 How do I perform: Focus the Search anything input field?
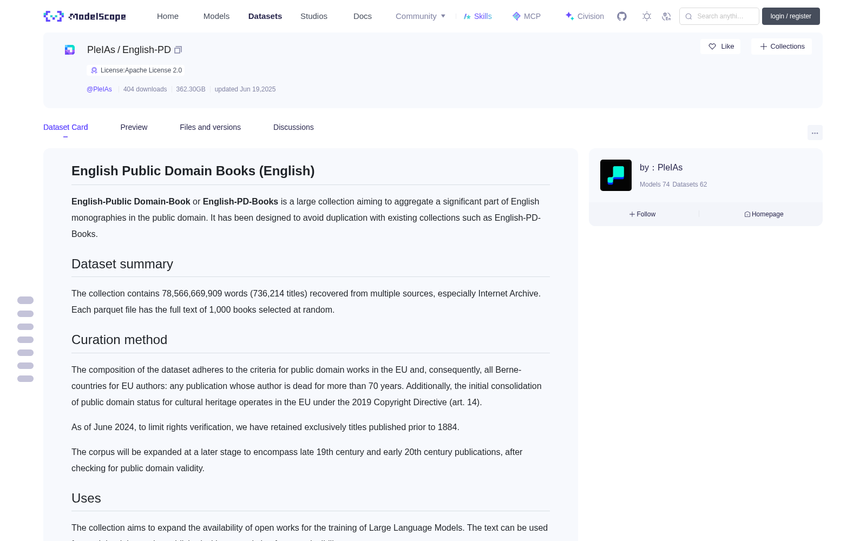[x=719, y=16]
